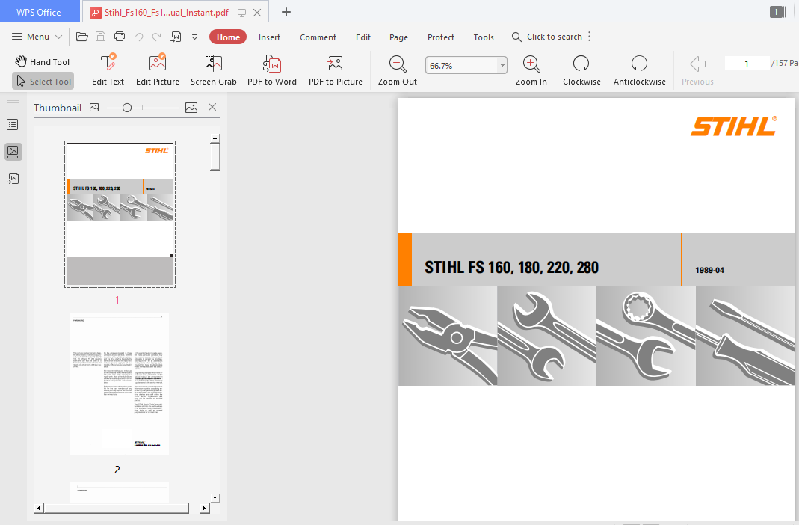Screen dimensions: 799x525
Task: Click the Click to search box
Action: [x=547, y=37]
